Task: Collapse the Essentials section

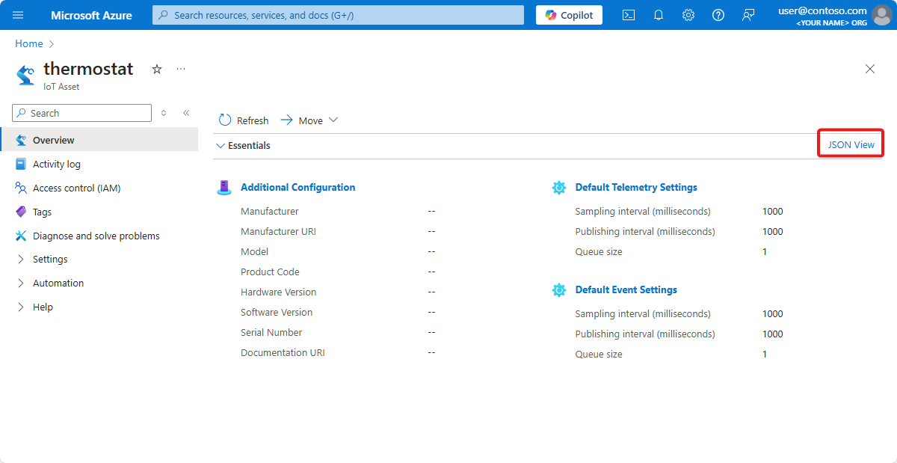Action: pos(221,146)
